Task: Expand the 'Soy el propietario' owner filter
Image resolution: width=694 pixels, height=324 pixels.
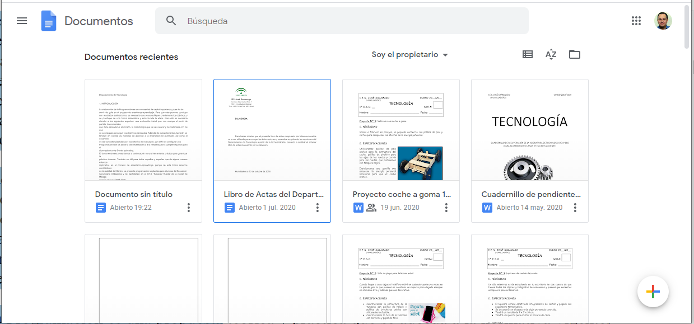Action: (x=410, y=55)
